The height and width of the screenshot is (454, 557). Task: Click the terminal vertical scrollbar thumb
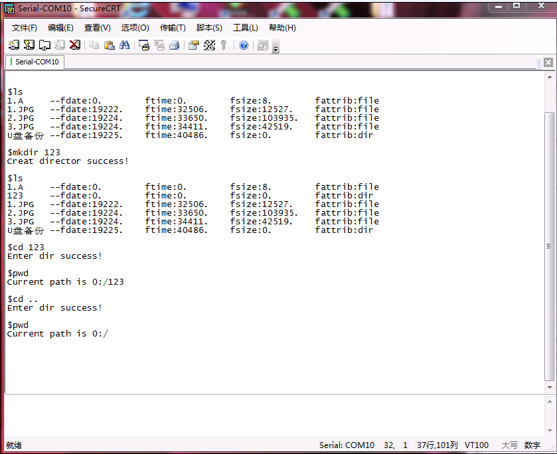point(550,246)
